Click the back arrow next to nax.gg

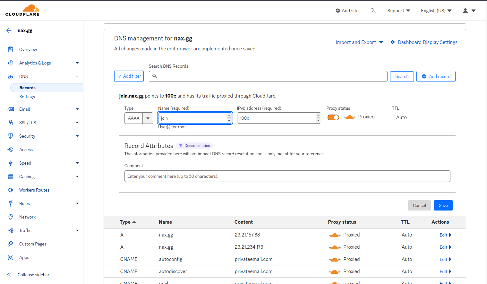pos(9,30)
